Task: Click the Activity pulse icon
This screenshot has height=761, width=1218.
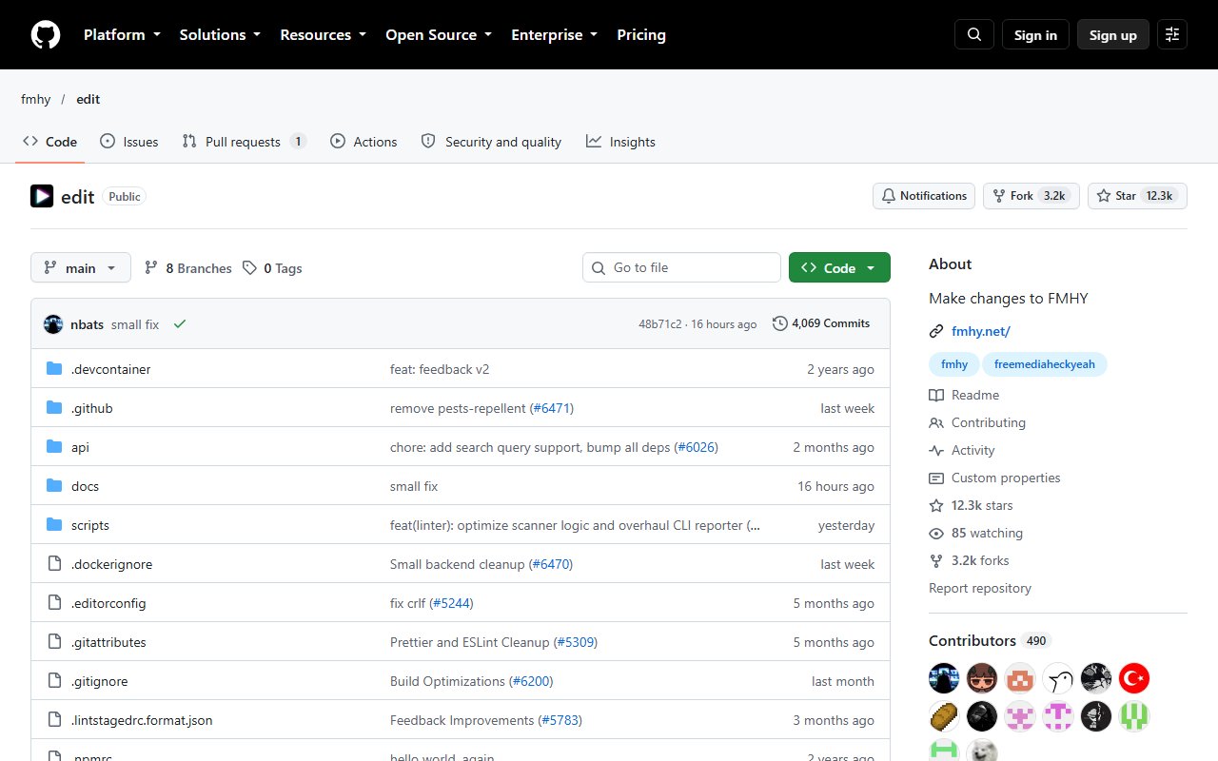Action: pyautogui.click(x=936, y=451)
